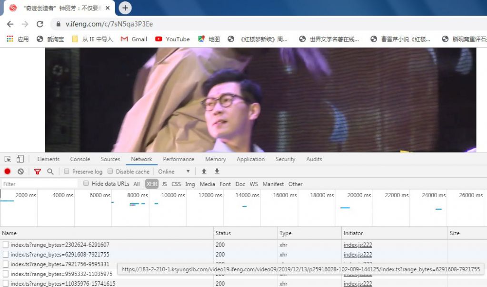Click the import HAR upload arrow
487x287 pixels.
coord(204,172)
